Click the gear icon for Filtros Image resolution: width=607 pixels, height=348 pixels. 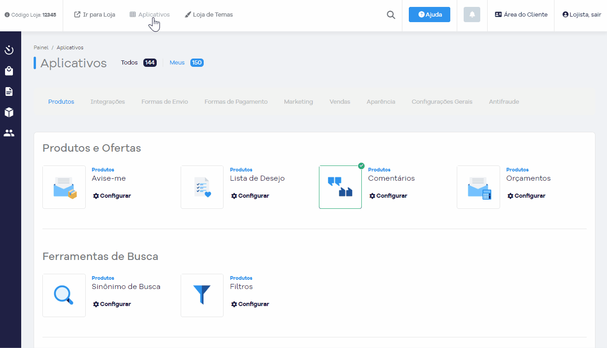point(234,304)
